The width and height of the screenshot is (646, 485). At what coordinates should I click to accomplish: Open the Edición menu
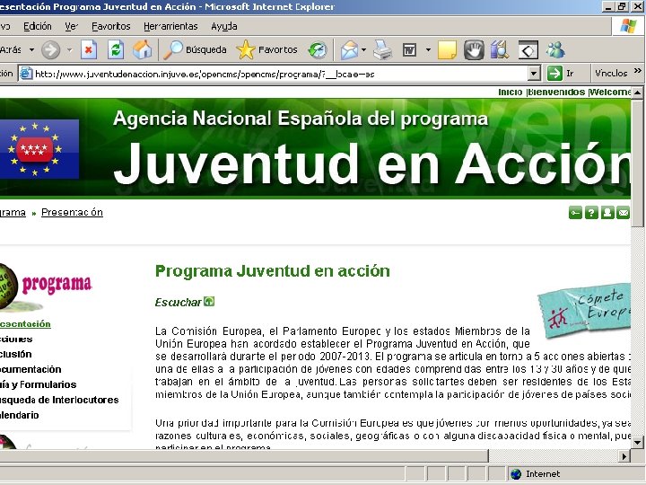(38, 26)
